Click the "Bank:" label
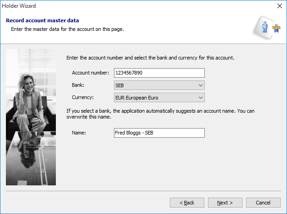 (78, 85)
